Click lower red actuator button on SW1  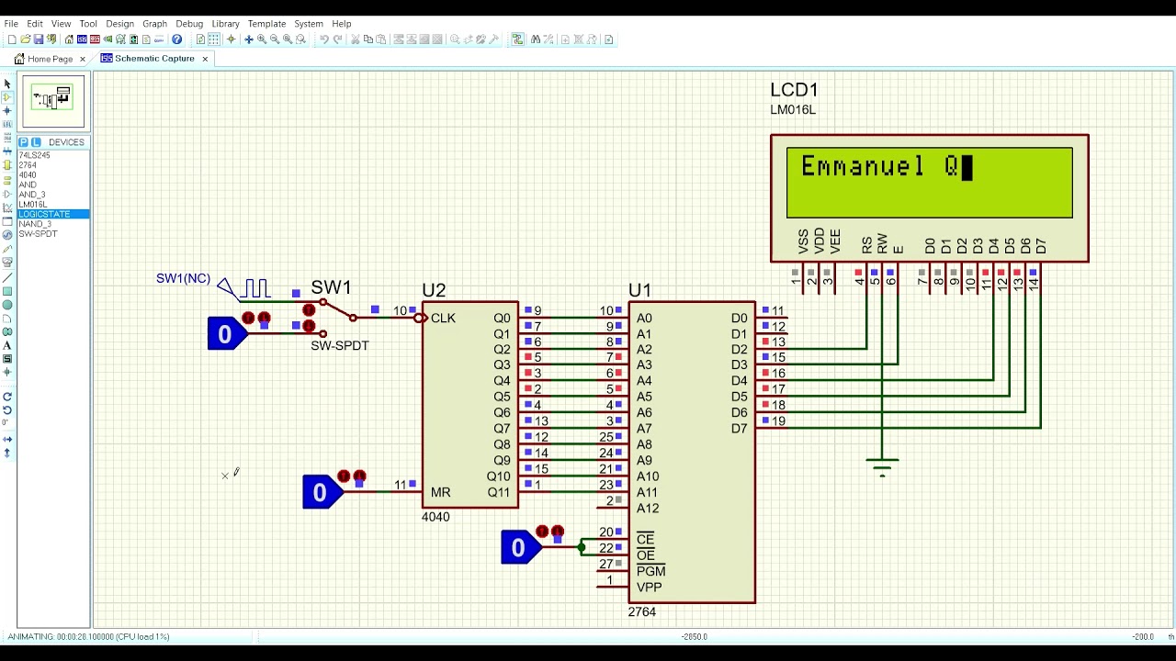tap(309, 326)
